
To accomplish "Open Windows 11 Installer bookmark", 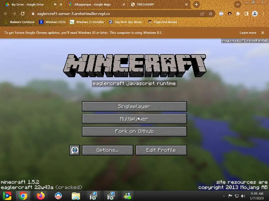I will point(87,22).
